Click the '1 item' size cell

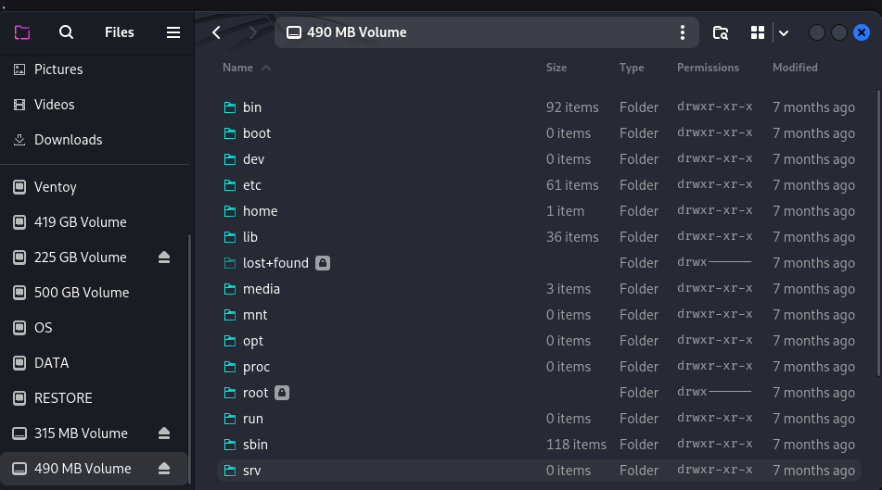[x=565, y=211]
